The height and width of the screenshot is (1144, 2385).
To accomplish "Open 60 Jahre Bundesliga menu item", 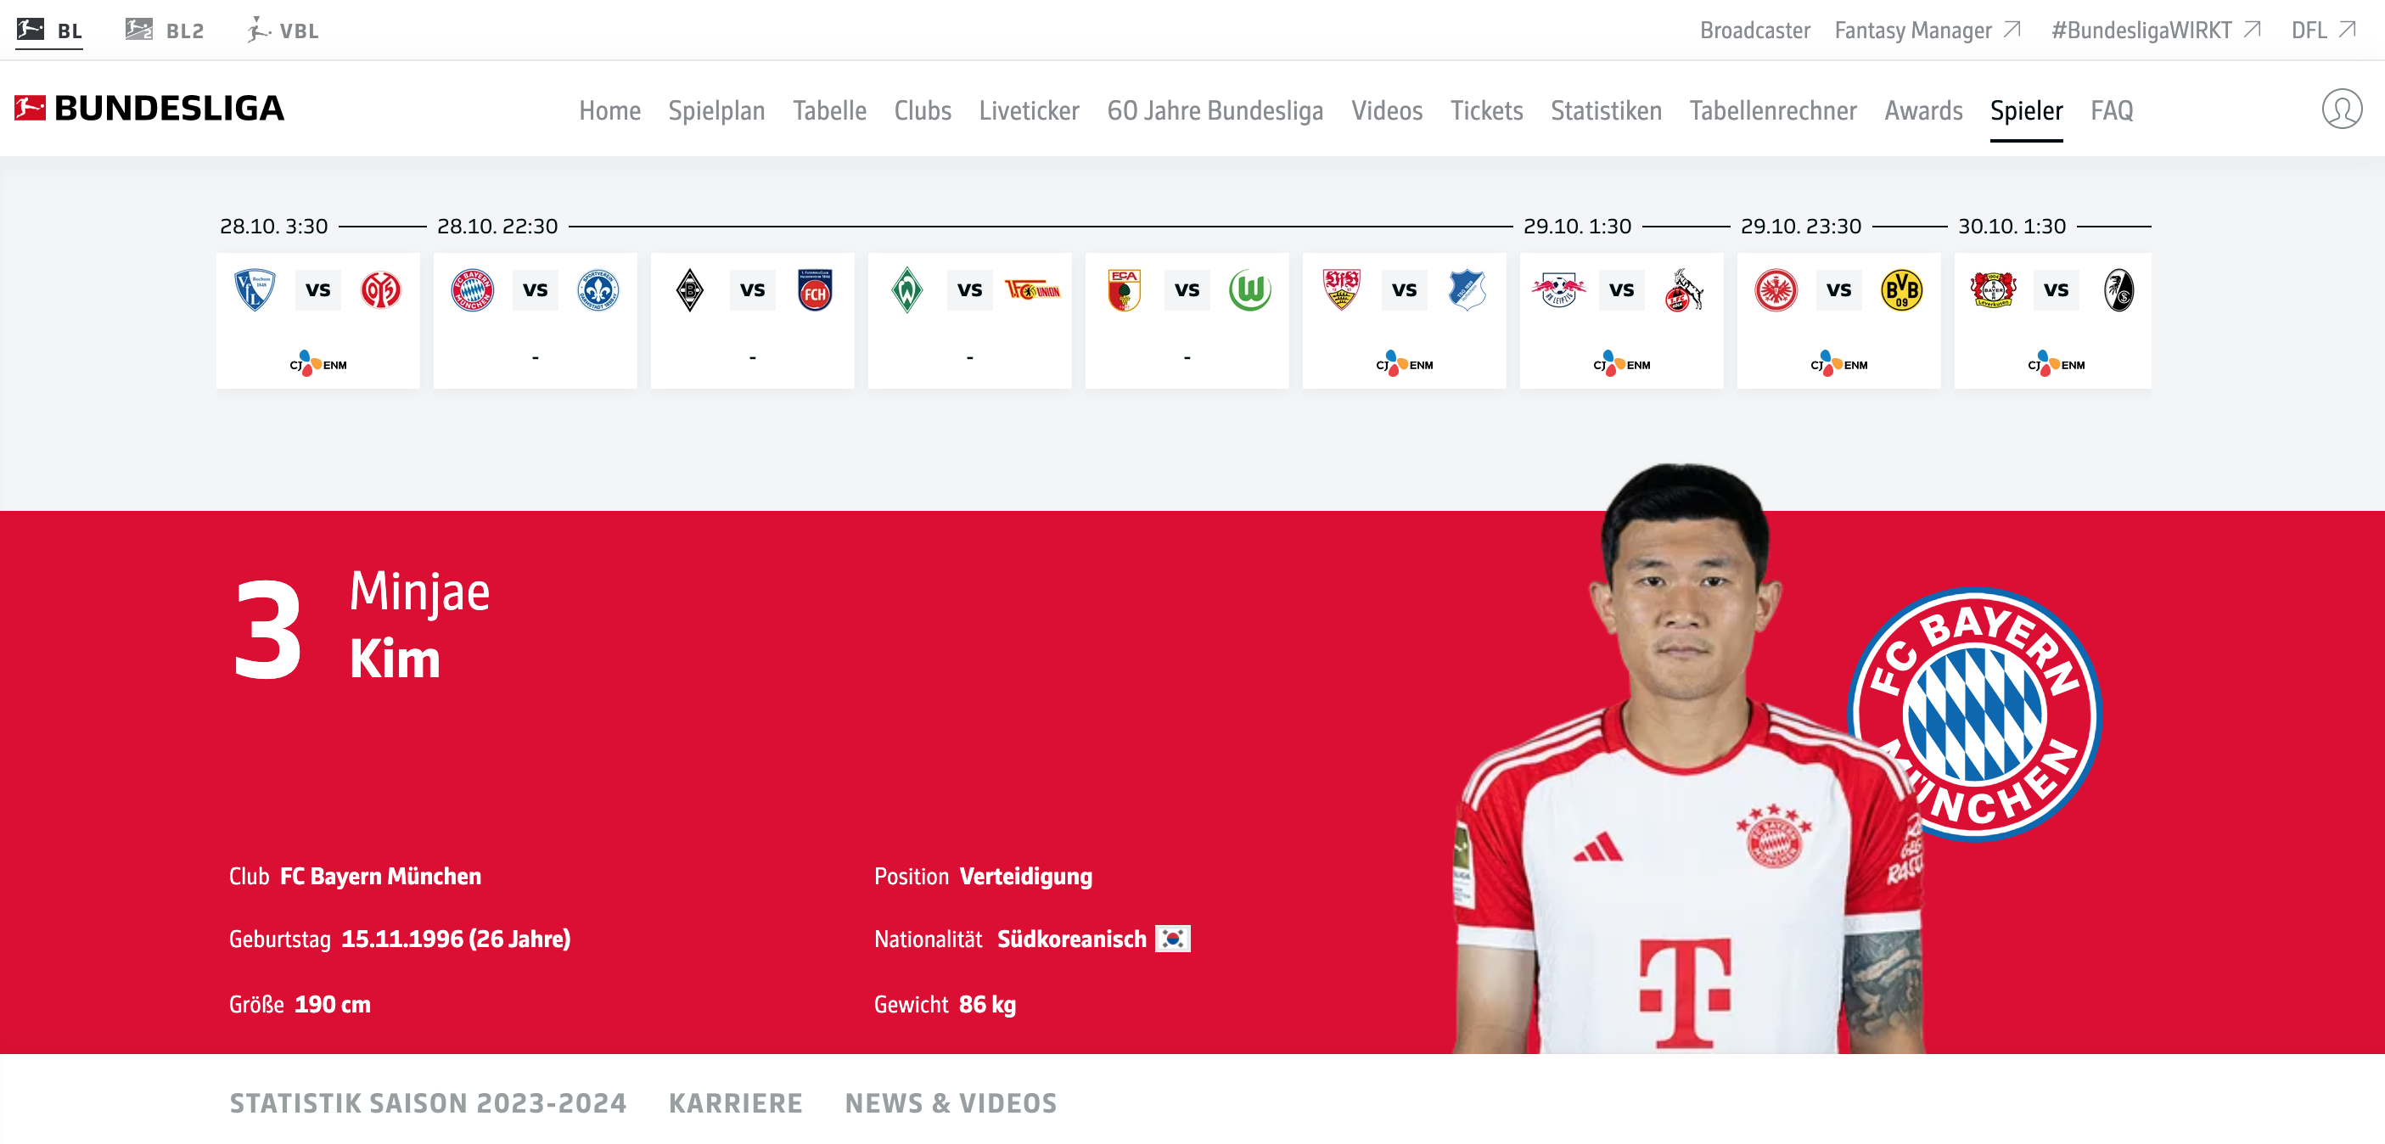I will click(x=1215, y=110).
